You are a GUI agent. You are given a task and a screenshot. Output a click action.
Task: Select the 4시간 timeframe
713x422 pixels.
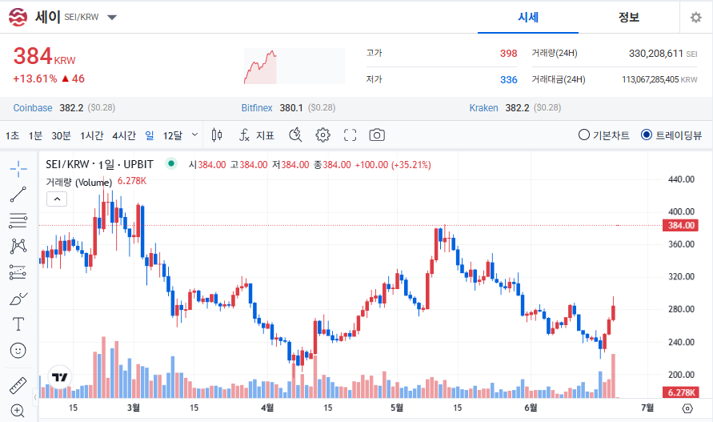[124, 135]
